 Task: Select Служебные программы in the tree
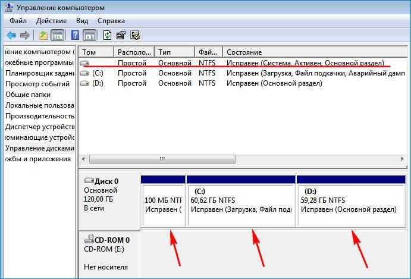[40, 62]
